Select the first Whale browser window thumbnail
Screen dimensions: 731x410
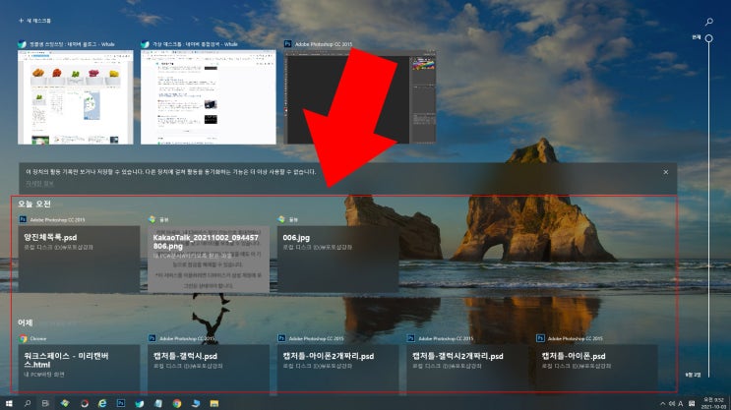[x=76, y=97]
